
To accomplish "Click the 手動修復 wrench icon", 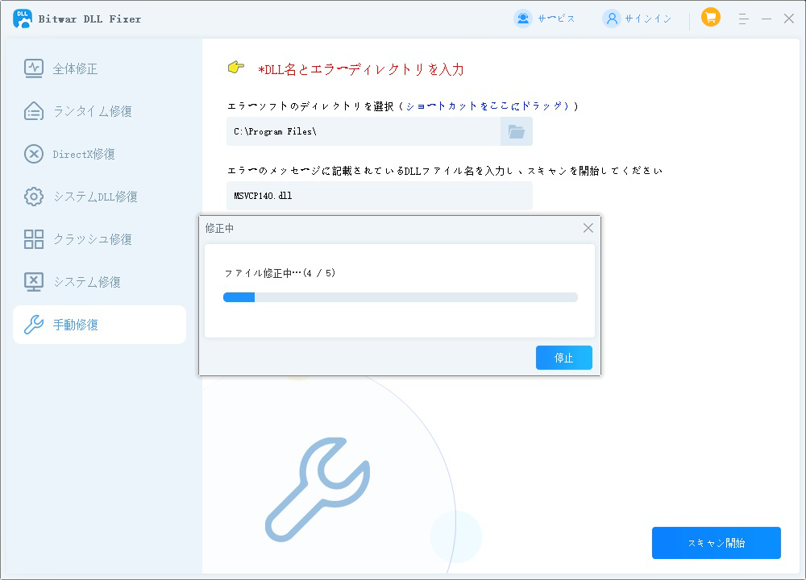I will (34, 324).
